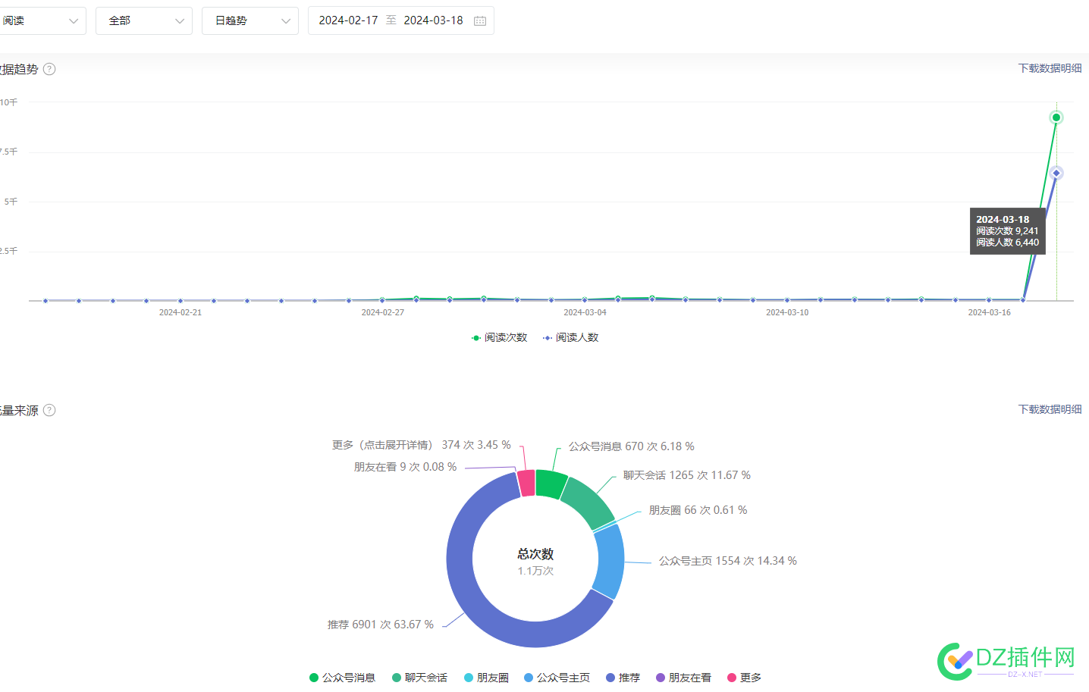Viewport: 1089px width, 692px height.
Task: Click the green 公众号消息 donut segment
Action: (x=551, y=483)
